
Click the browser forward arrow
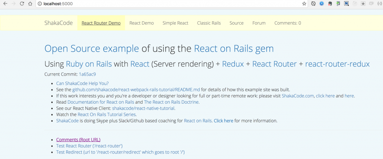14,4
